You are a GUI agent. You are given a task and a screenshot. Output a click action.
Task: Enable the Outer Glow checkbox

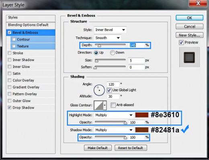(x=10, y=101)
